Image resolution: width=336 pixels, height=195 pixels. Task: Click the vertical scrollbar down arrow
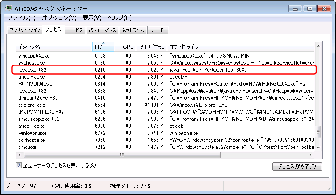pyautogui.click(x=318, y=148)
